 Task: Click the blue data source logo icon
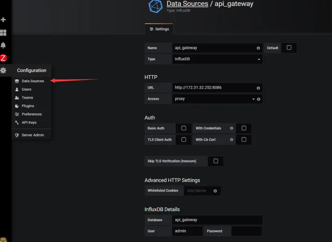coord(156,6)
